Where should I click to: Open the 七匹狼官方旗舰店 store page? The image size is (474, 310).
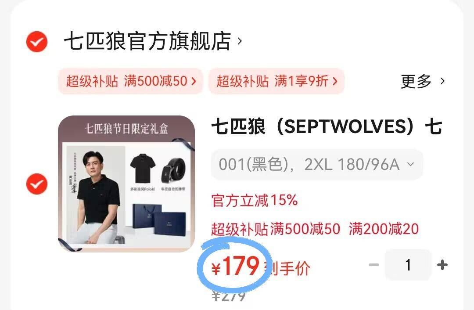pyautogui.click(x=147, y=41)
